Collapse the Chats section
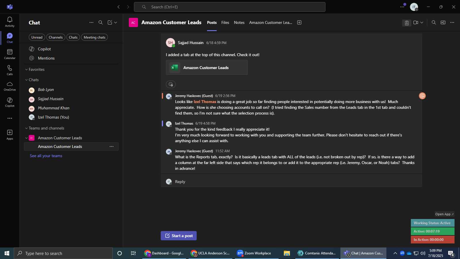This screenshot has width=460, height=259. click(x=32, y=80)
